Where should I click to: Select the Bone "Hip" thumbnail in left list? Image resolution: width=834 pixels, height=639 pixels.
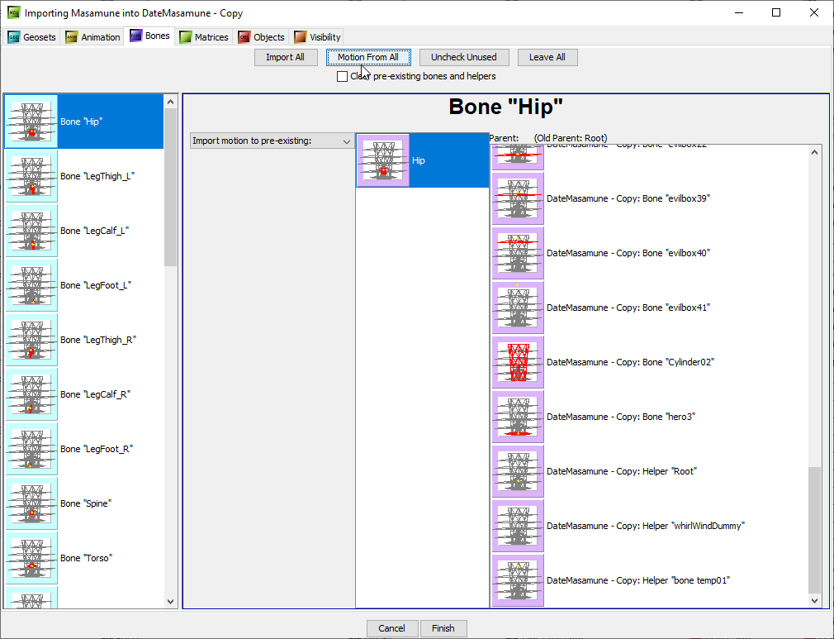pyautogui.click(x=31, y=122)
